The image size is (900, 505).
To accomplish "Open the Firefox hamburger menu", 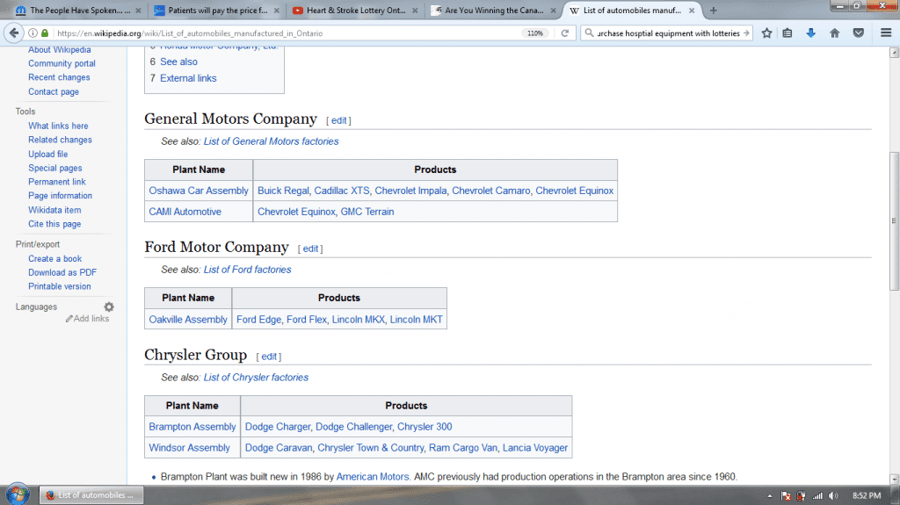I will tap(884, 33).
